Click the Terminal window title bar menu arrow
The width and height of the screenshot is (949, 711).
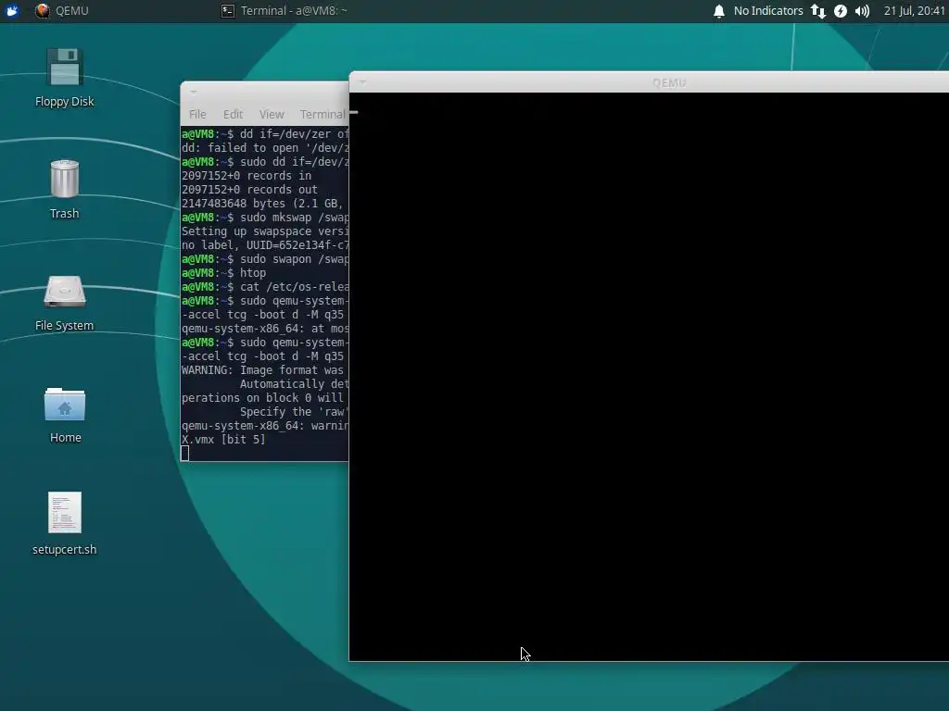(x=194, y=92)
